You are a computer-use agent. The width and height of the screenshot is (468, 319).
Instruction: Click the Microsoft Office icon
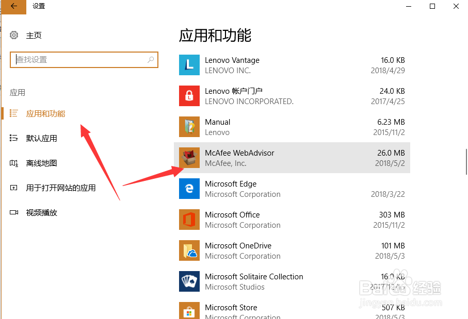pyautogui.click(x=189, y=220)
